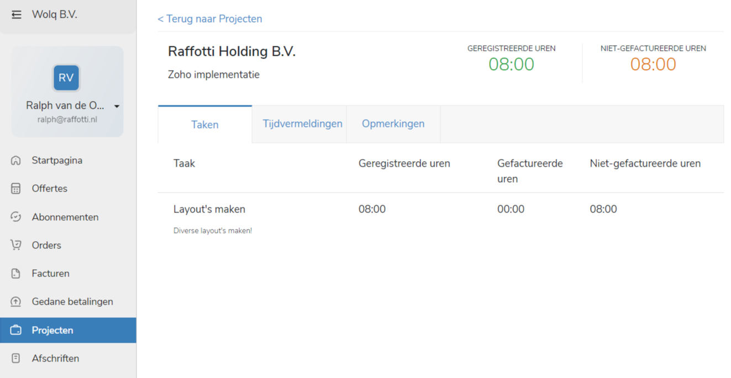The height and width of the screenshot is (378, 731).
Task: Open the user dropdown arrow beside Ralph
Action: point(117,107)
